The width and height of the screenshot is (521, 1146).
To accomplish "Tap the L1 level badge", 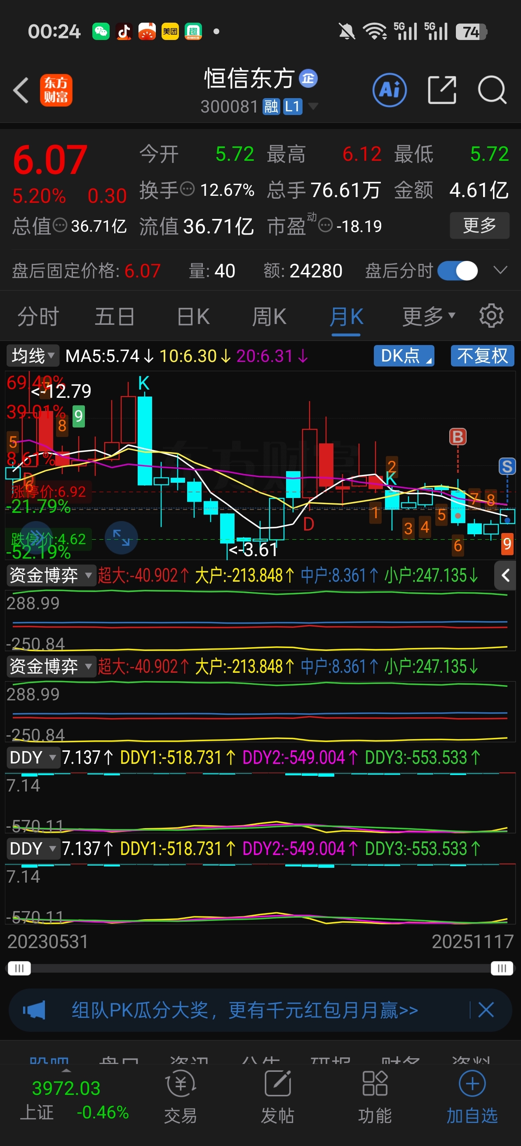I will [292, 107].
